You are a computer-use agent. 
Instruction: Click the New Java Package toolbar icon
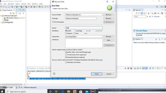[x=31, y=7]
